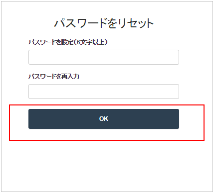Click the パスワードを設定（6文字以上） label
The width and height of the screenshot is (214, 193).
click(x=68, y=42)
